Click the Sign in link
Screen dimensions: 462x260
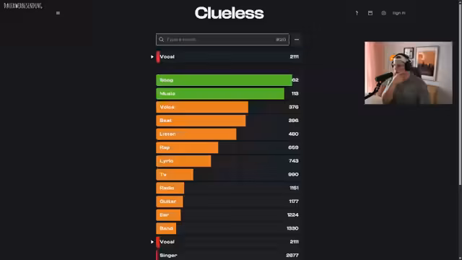click(x=399, y=13)
